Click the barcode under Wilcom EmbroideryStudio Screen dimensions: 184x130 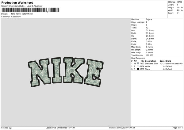[x=30, y=10]
